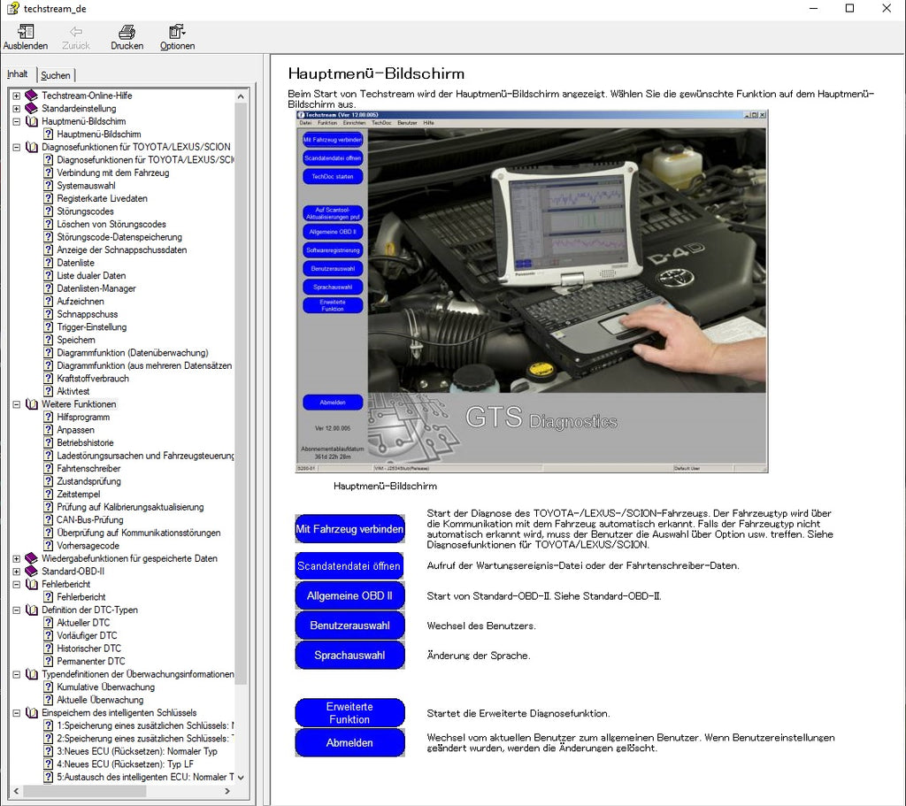The height and width of the screenshot is (806, 906).
Task: Click the page icon beside Hilfsprogramm
Action: (49, 417)
